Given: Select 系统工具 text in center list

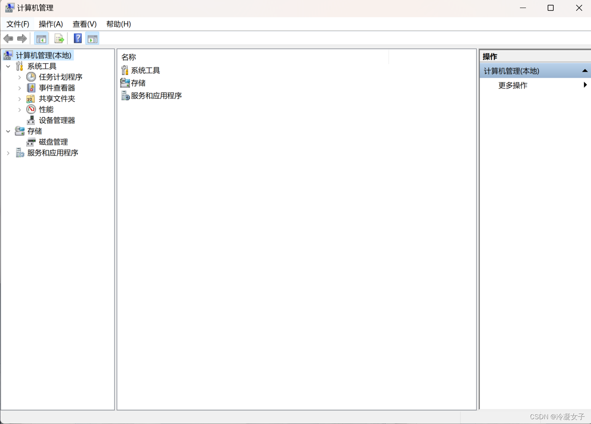Looking at the screenshot, I should [x=146, y=71].
